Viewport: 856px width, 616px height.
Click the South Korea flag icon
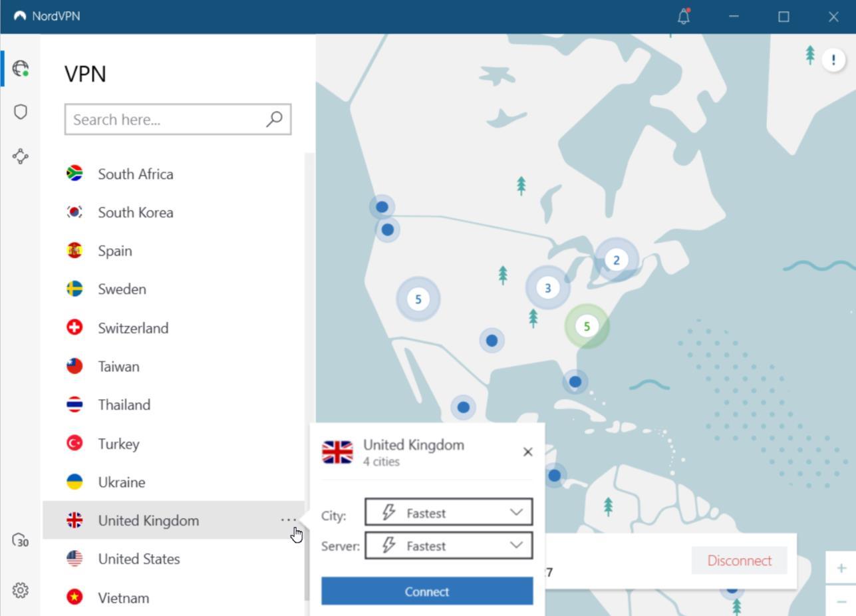[x=74, y=212]
